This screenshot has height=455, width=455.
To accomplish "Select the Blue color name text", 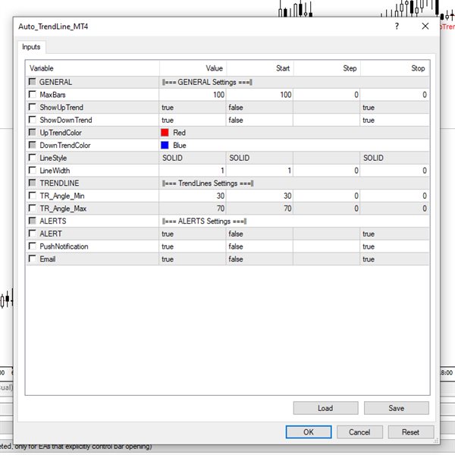I will coord(180,145).
